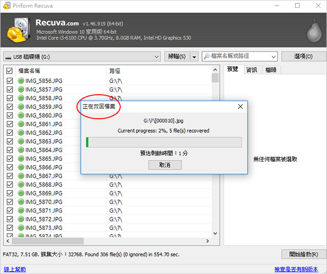
Task: Switch to the 預覽 preview tab
Action: point(233,69)
